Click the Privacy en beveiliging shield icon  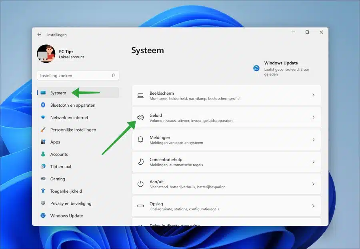pyautogui.click(x=43, y=203)
